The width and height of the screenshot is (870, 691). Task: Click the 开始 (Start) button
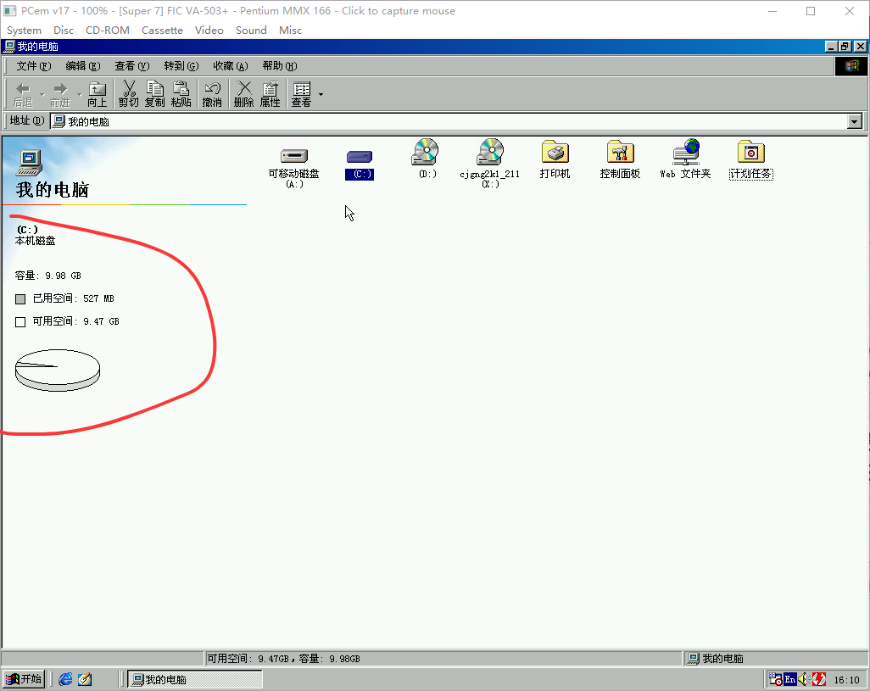(x=24, y=679)
